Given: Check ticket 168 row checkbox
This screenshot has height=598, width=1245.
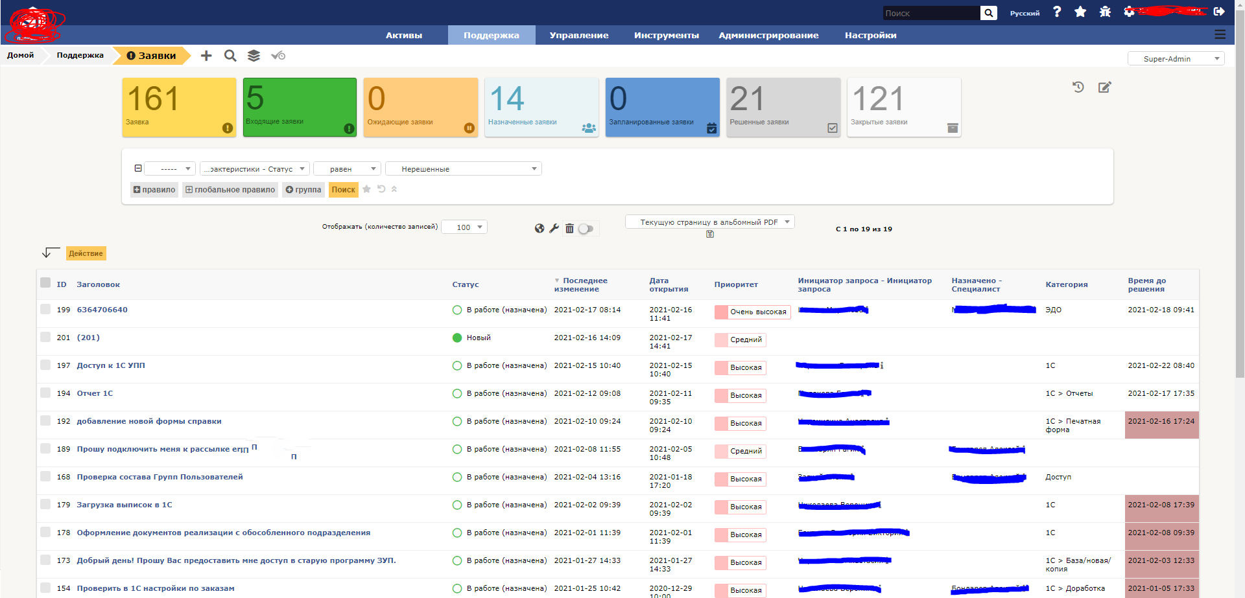Looking at the screenshot, I should click(45, 476).
